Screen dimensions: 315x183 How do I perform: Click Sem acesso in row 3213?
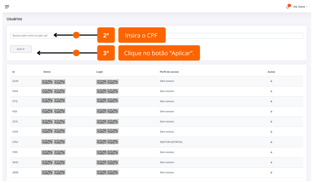click(167, 122)
